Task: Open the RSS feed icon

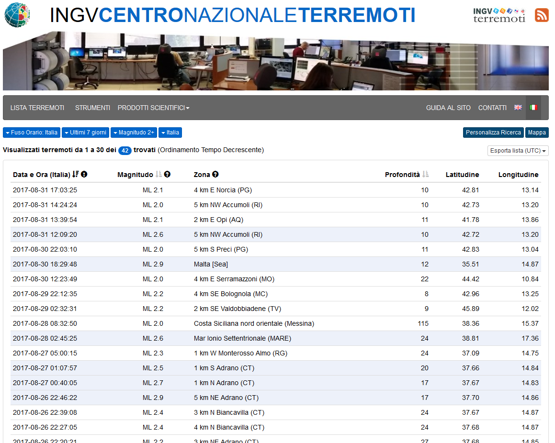Action: coord(542,15)
